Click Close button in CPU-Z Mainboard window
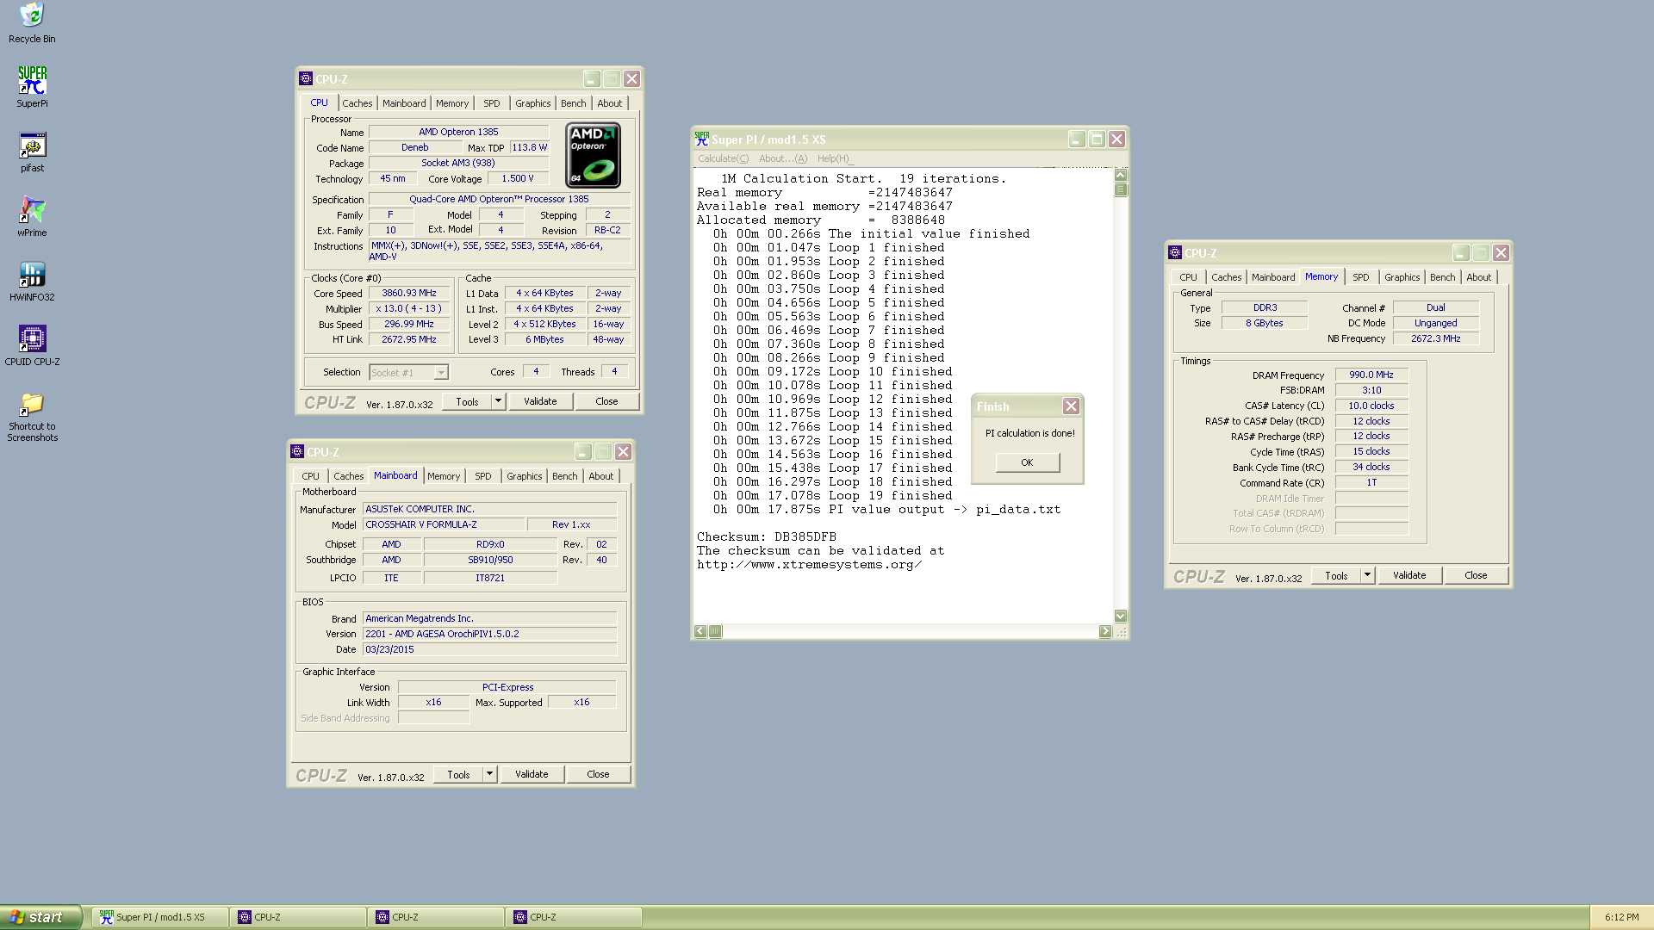This screenshot has height=930, width=1654. coord(598,774)
